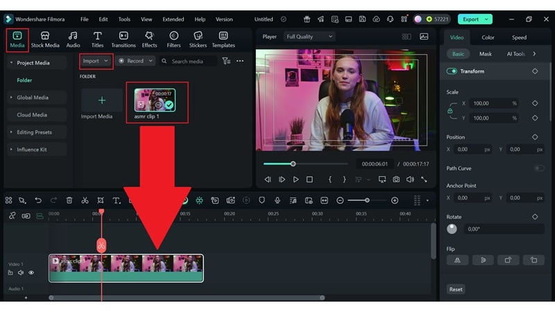This screenshot has width=555, height=312.
Task: Enter fullscreen preview mode
Action: [424, 180]
